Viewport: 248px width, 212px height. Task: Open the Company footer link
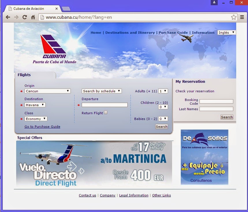click(108, 195)
